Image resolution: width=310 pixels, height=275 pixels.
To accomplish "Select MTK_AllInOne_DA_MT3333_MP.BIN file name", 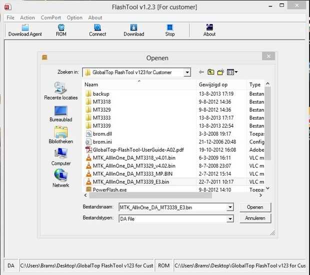I will 132,174.
